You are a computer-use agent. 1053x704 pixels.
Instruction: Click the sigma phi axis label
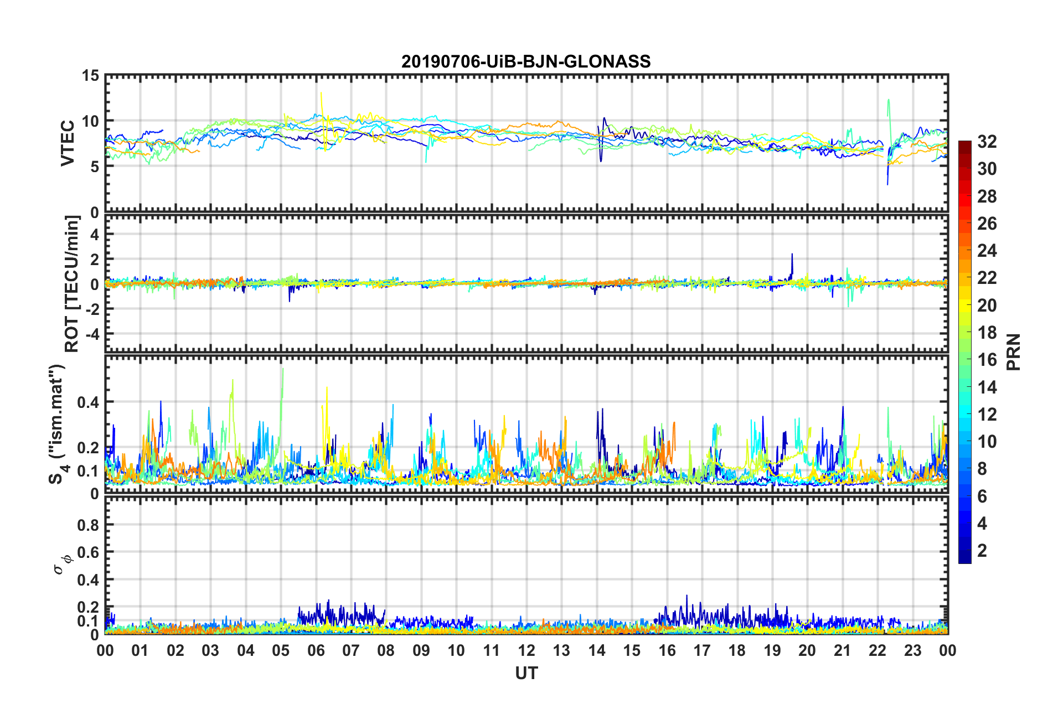click(62, 565)
